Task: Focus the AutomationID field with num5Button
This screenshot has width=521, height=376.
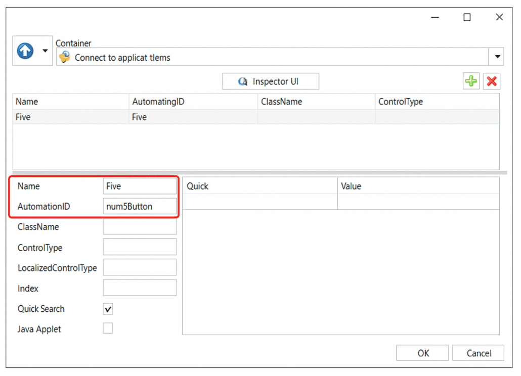Action: (x=140, y=206)
